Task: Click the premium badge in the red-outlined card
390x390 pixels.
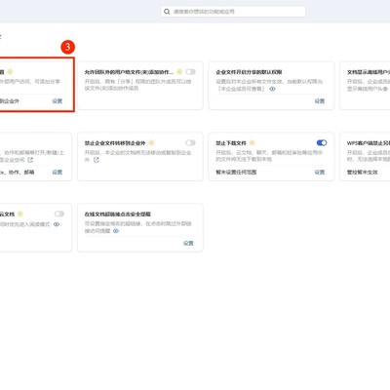Action: [x=10, y=72]
